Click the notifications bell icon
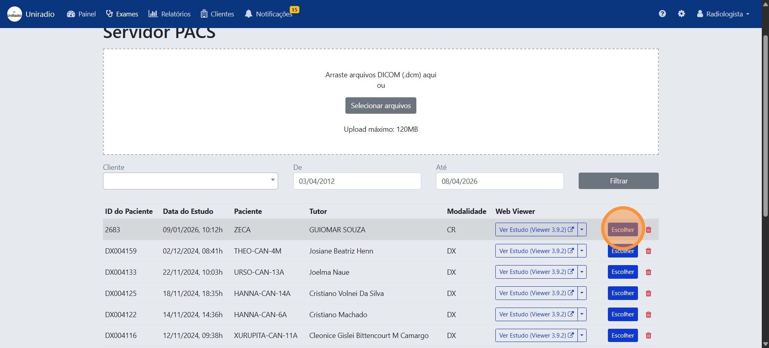 click(248, 14)
